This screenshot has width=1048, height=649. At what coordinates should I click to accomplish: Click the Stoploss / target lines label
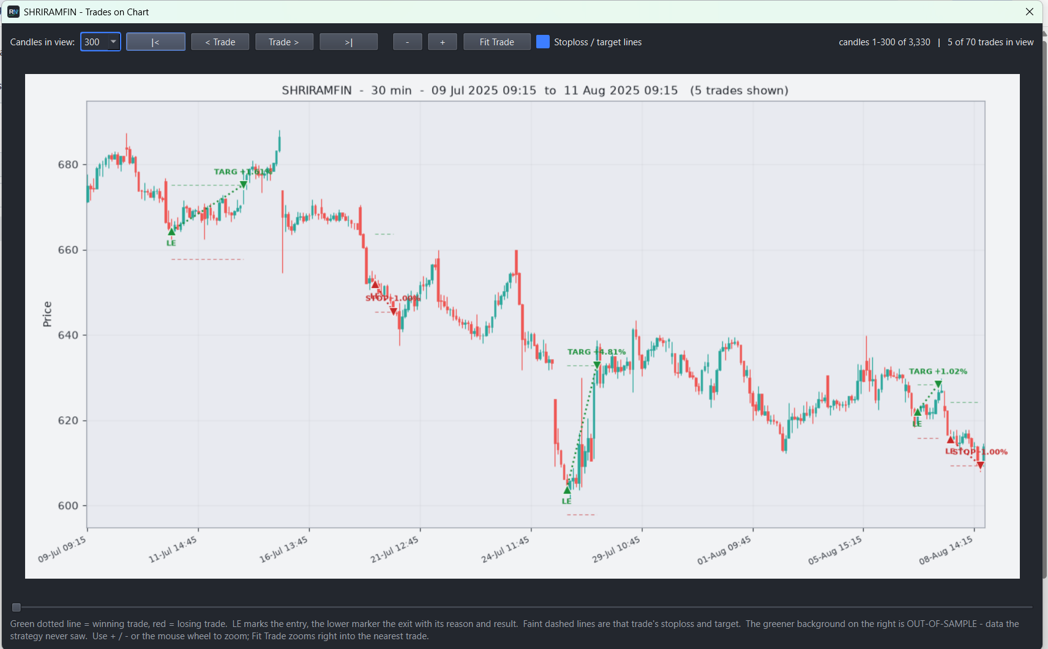coord(597,42)
